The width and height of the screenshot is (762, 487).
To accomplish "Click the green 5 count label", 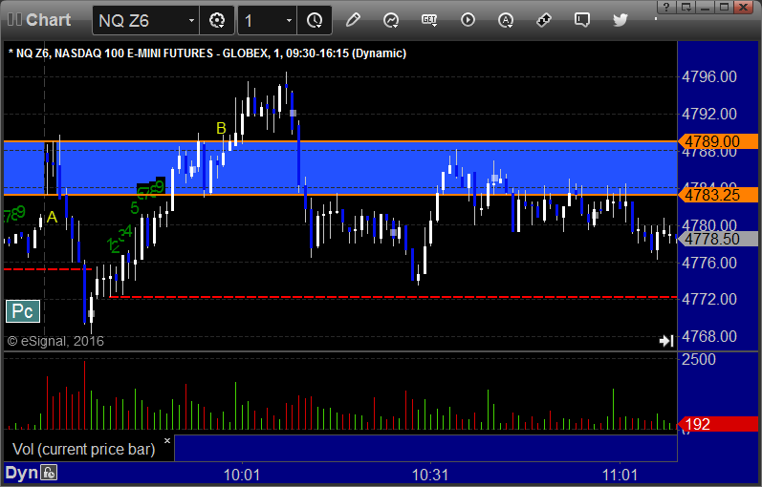I will pyautogui.click(x=135, y=208).
